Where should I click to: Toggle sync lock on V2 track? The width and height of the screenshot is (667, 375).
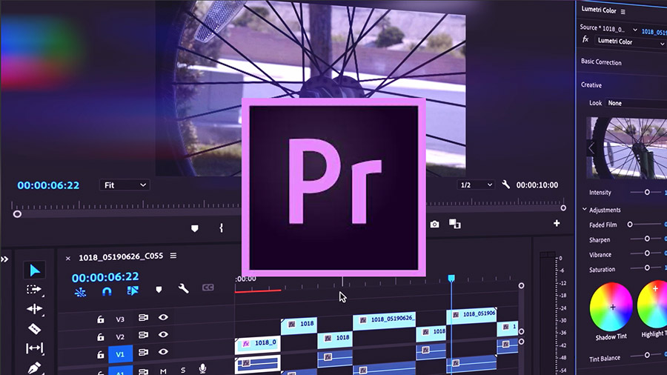point(143,335)
